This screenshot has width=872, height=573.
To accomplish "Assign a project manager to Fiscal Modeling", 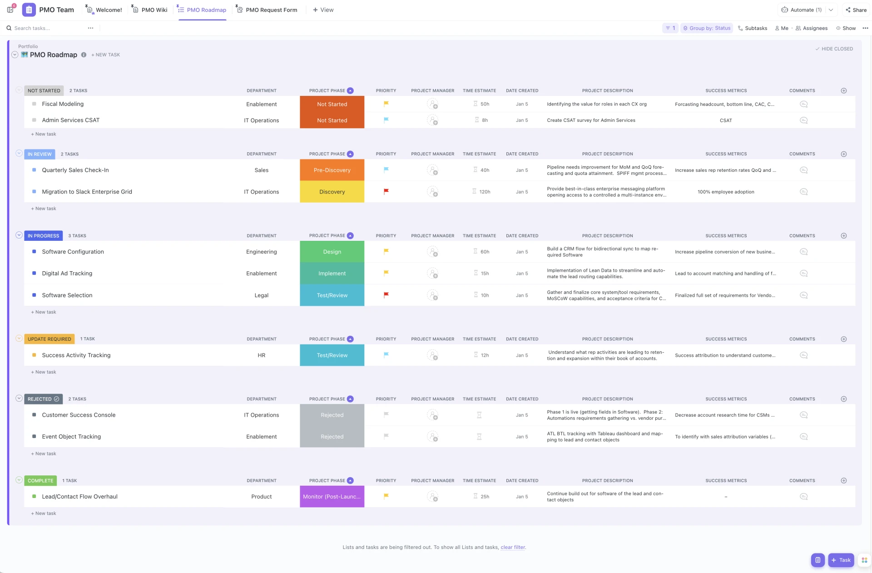I will [x=433, y=104].
